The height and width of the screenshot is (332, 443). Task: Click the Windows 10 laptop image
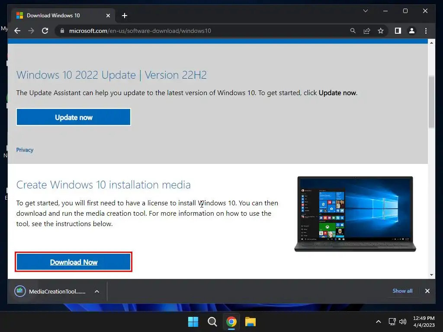pos(355,214)
